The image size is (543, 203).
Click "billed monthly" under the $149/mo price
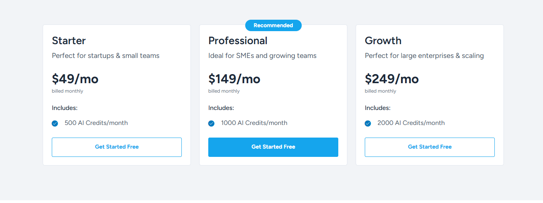[x=224, y=91]
